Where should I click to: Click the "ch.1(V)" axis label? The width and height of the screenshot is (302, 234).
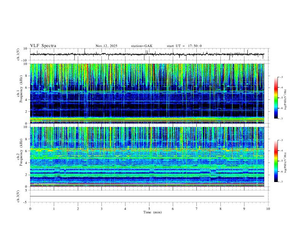(x=18, y=54)
